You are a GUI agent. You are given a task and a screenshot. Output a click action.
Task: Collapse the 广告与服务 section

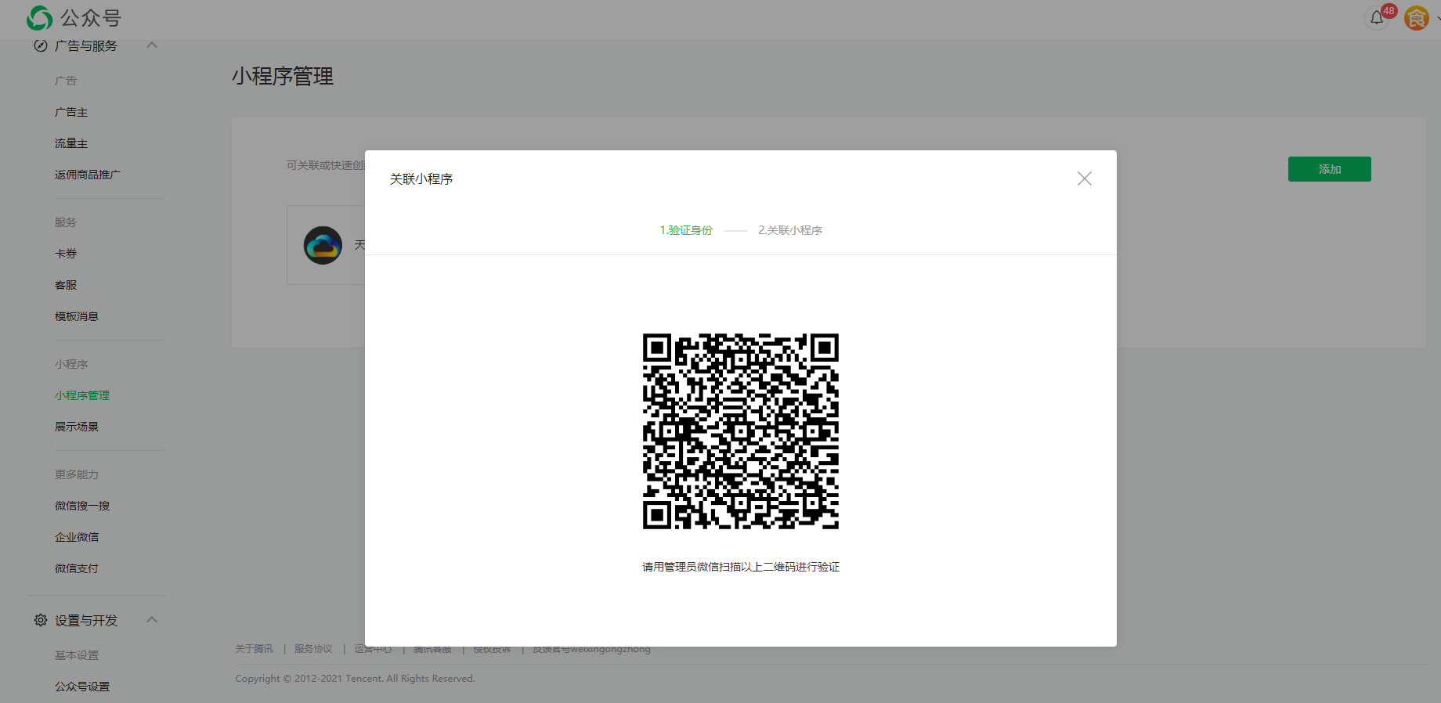click(152, 45)
